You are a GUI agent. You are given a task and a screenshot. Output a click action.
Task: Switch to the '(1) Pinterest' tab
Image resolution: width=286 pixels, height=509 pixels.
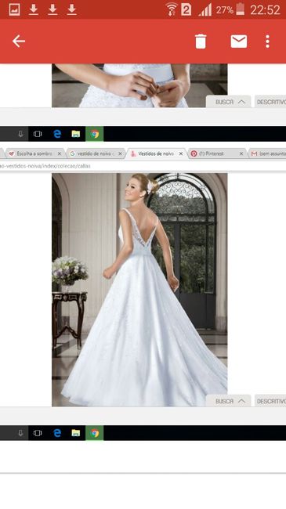[217, 153]
